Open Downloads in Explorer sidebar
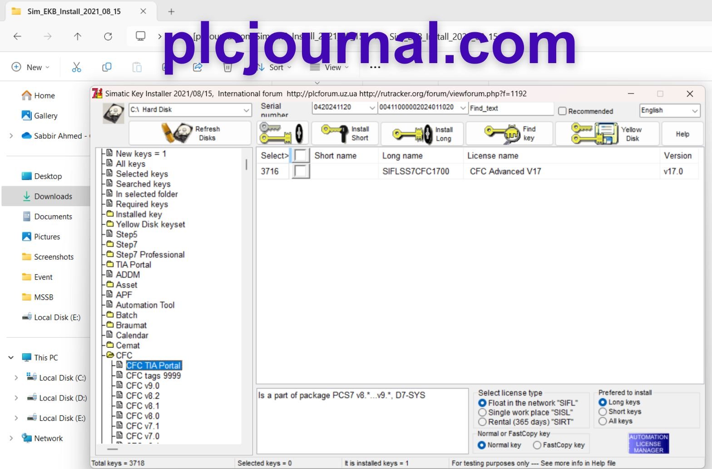Viewport: 712px width, 469px height. tap(48, 197)
